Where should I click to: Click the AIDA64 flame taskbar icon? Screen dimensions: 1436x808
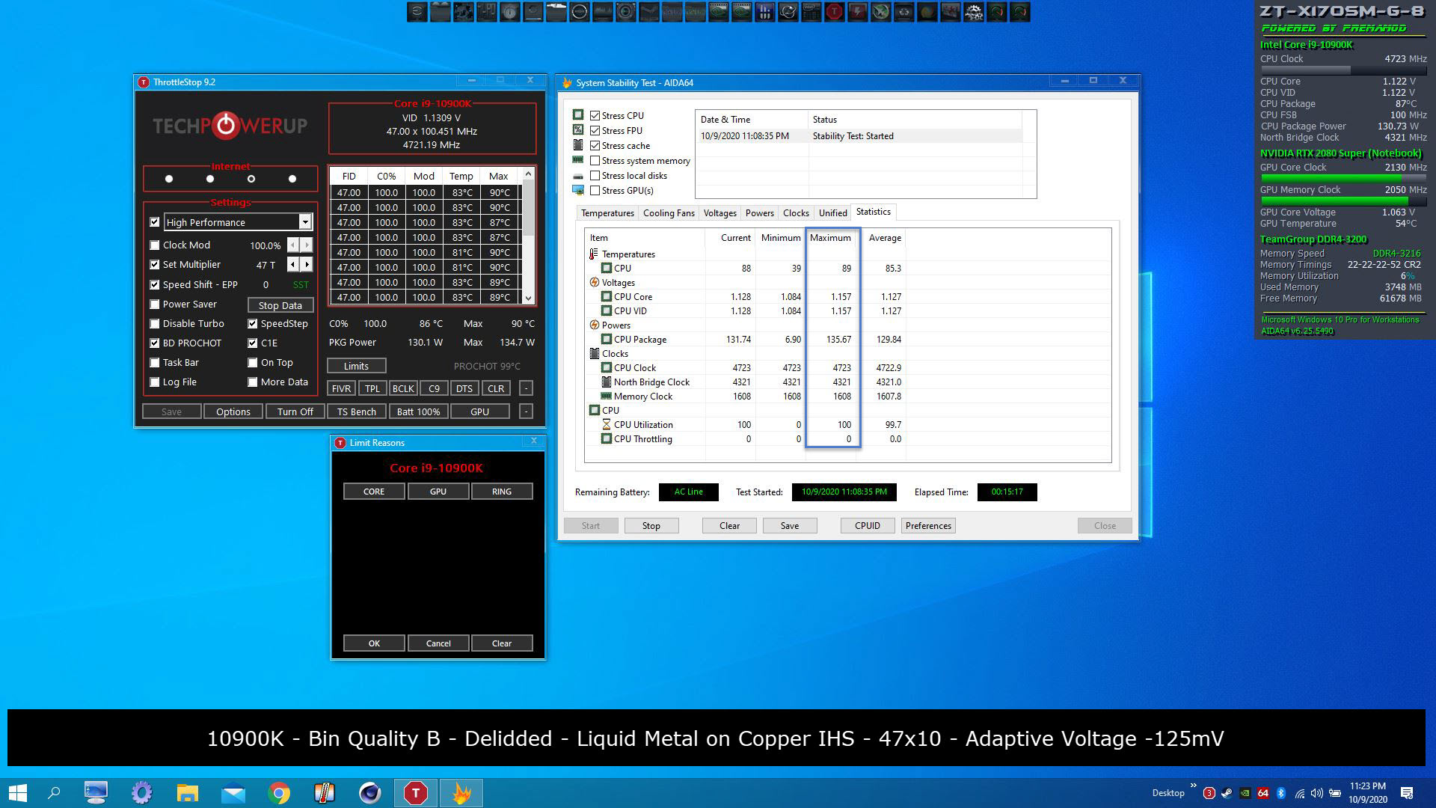[x=461, y=792]
